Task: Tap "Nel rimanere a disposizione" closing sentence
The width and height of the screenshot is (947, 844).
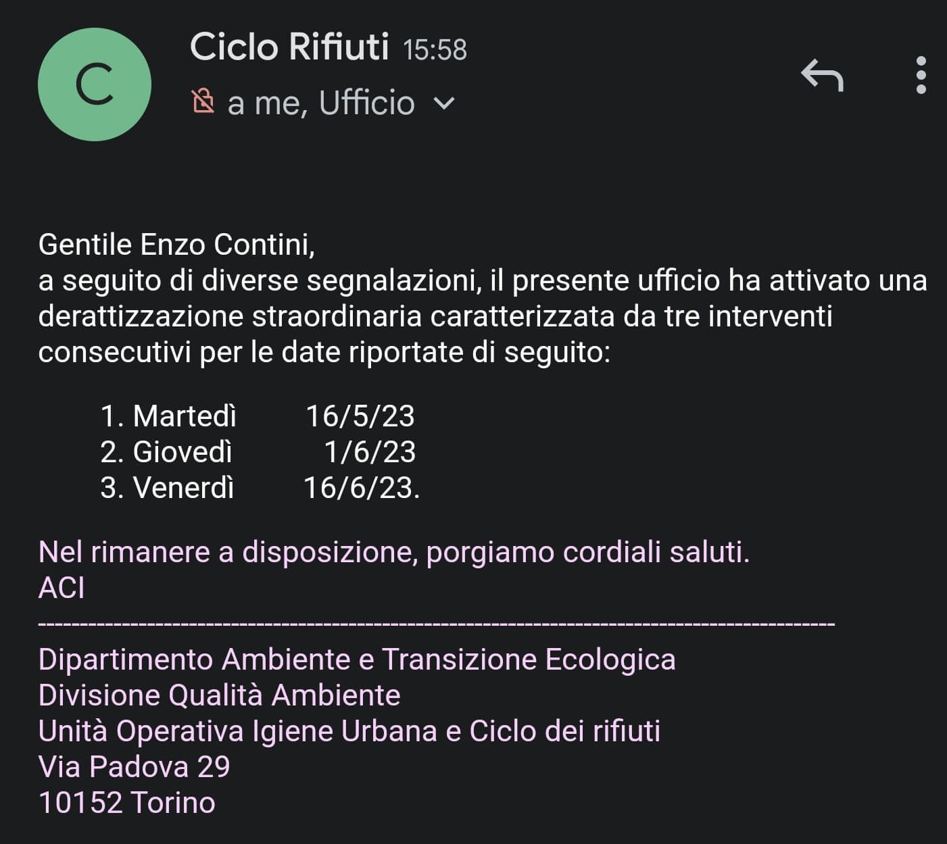Action: 393,552
